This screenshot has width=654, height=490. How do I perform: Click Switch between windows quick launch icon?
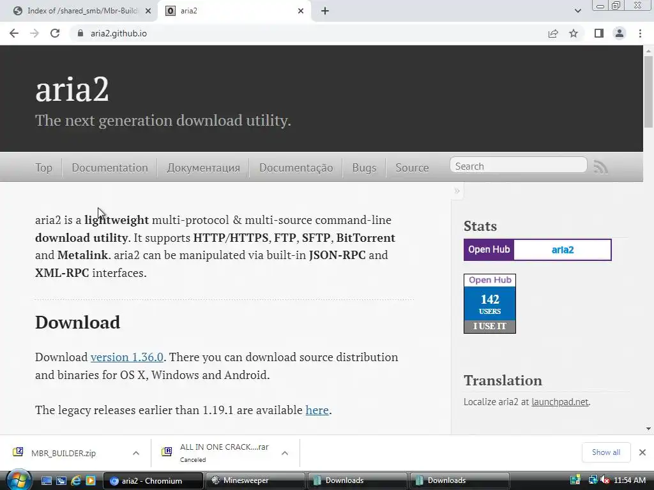(61, 480)
